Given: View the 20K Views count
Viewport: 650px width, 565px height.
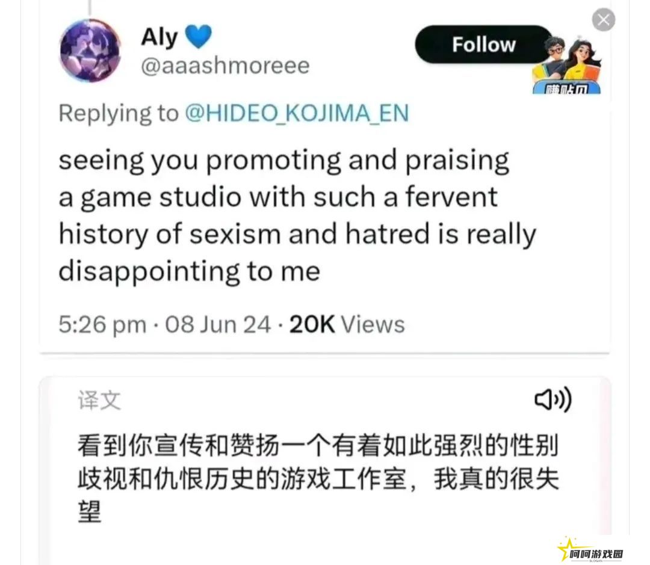Looking at the screenshot, I should pyautogui.click(x=347, y=324).
